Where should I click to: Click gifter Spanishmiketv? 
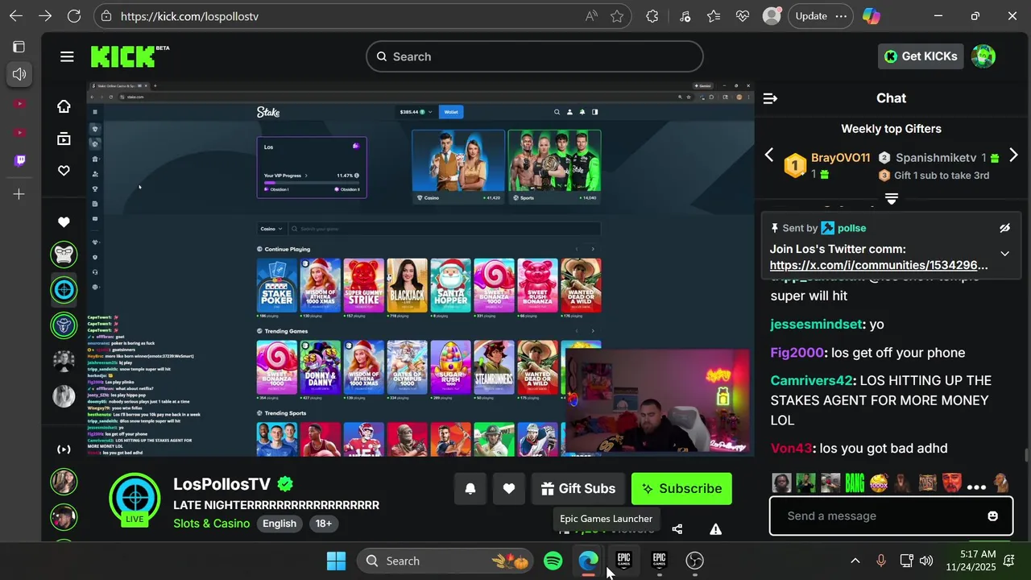936,158
